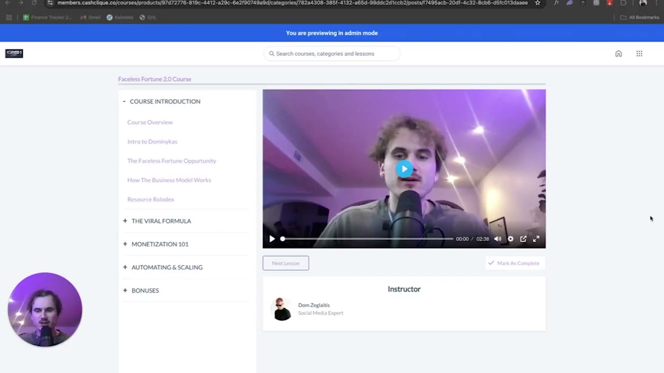Viewport: 664px width, 373px height.
Task: Click the purple feather extension icon
Action: (570, 3)
